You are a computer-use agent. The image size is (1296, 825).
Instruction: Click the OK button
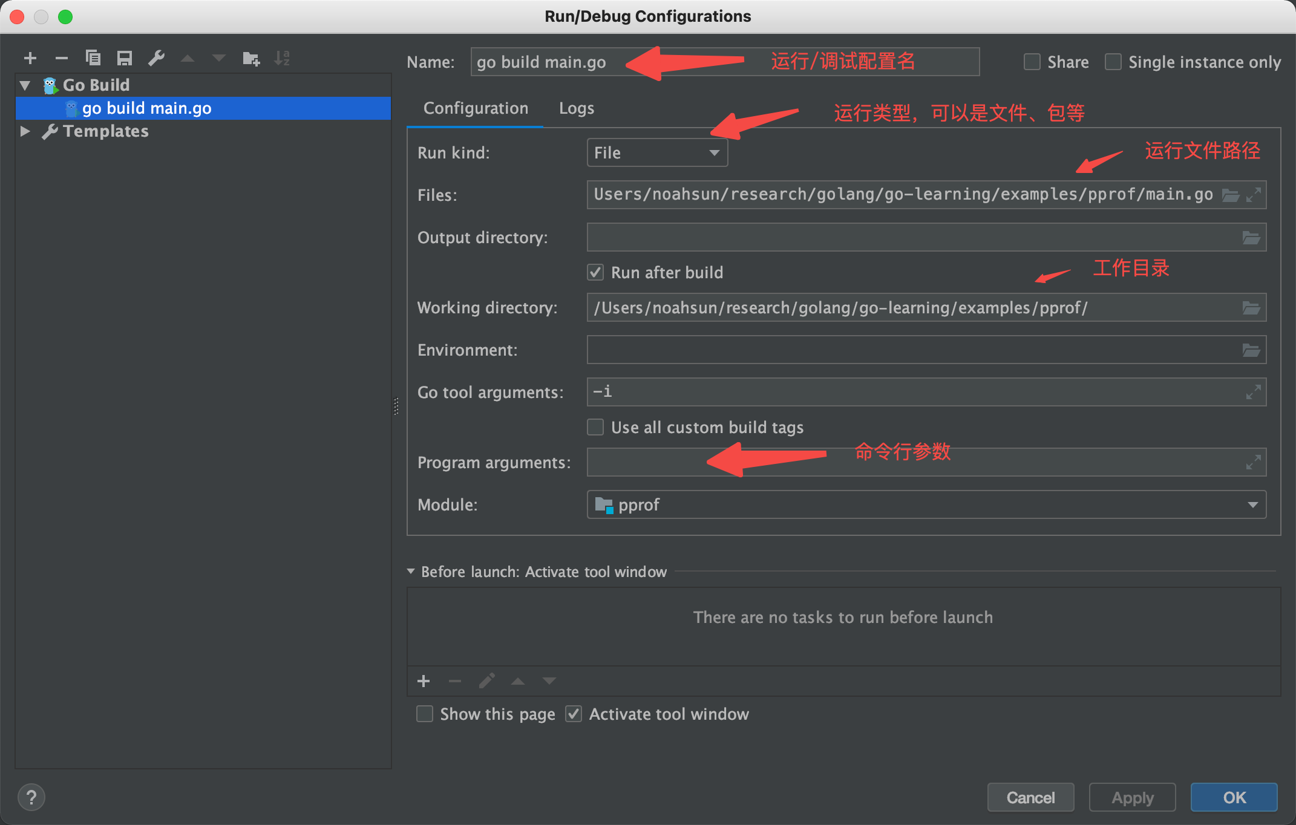[x=1233, y=797]
